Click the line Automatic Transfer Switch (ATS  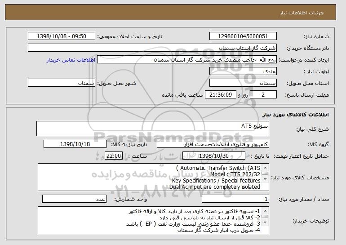tap(218, 168)
